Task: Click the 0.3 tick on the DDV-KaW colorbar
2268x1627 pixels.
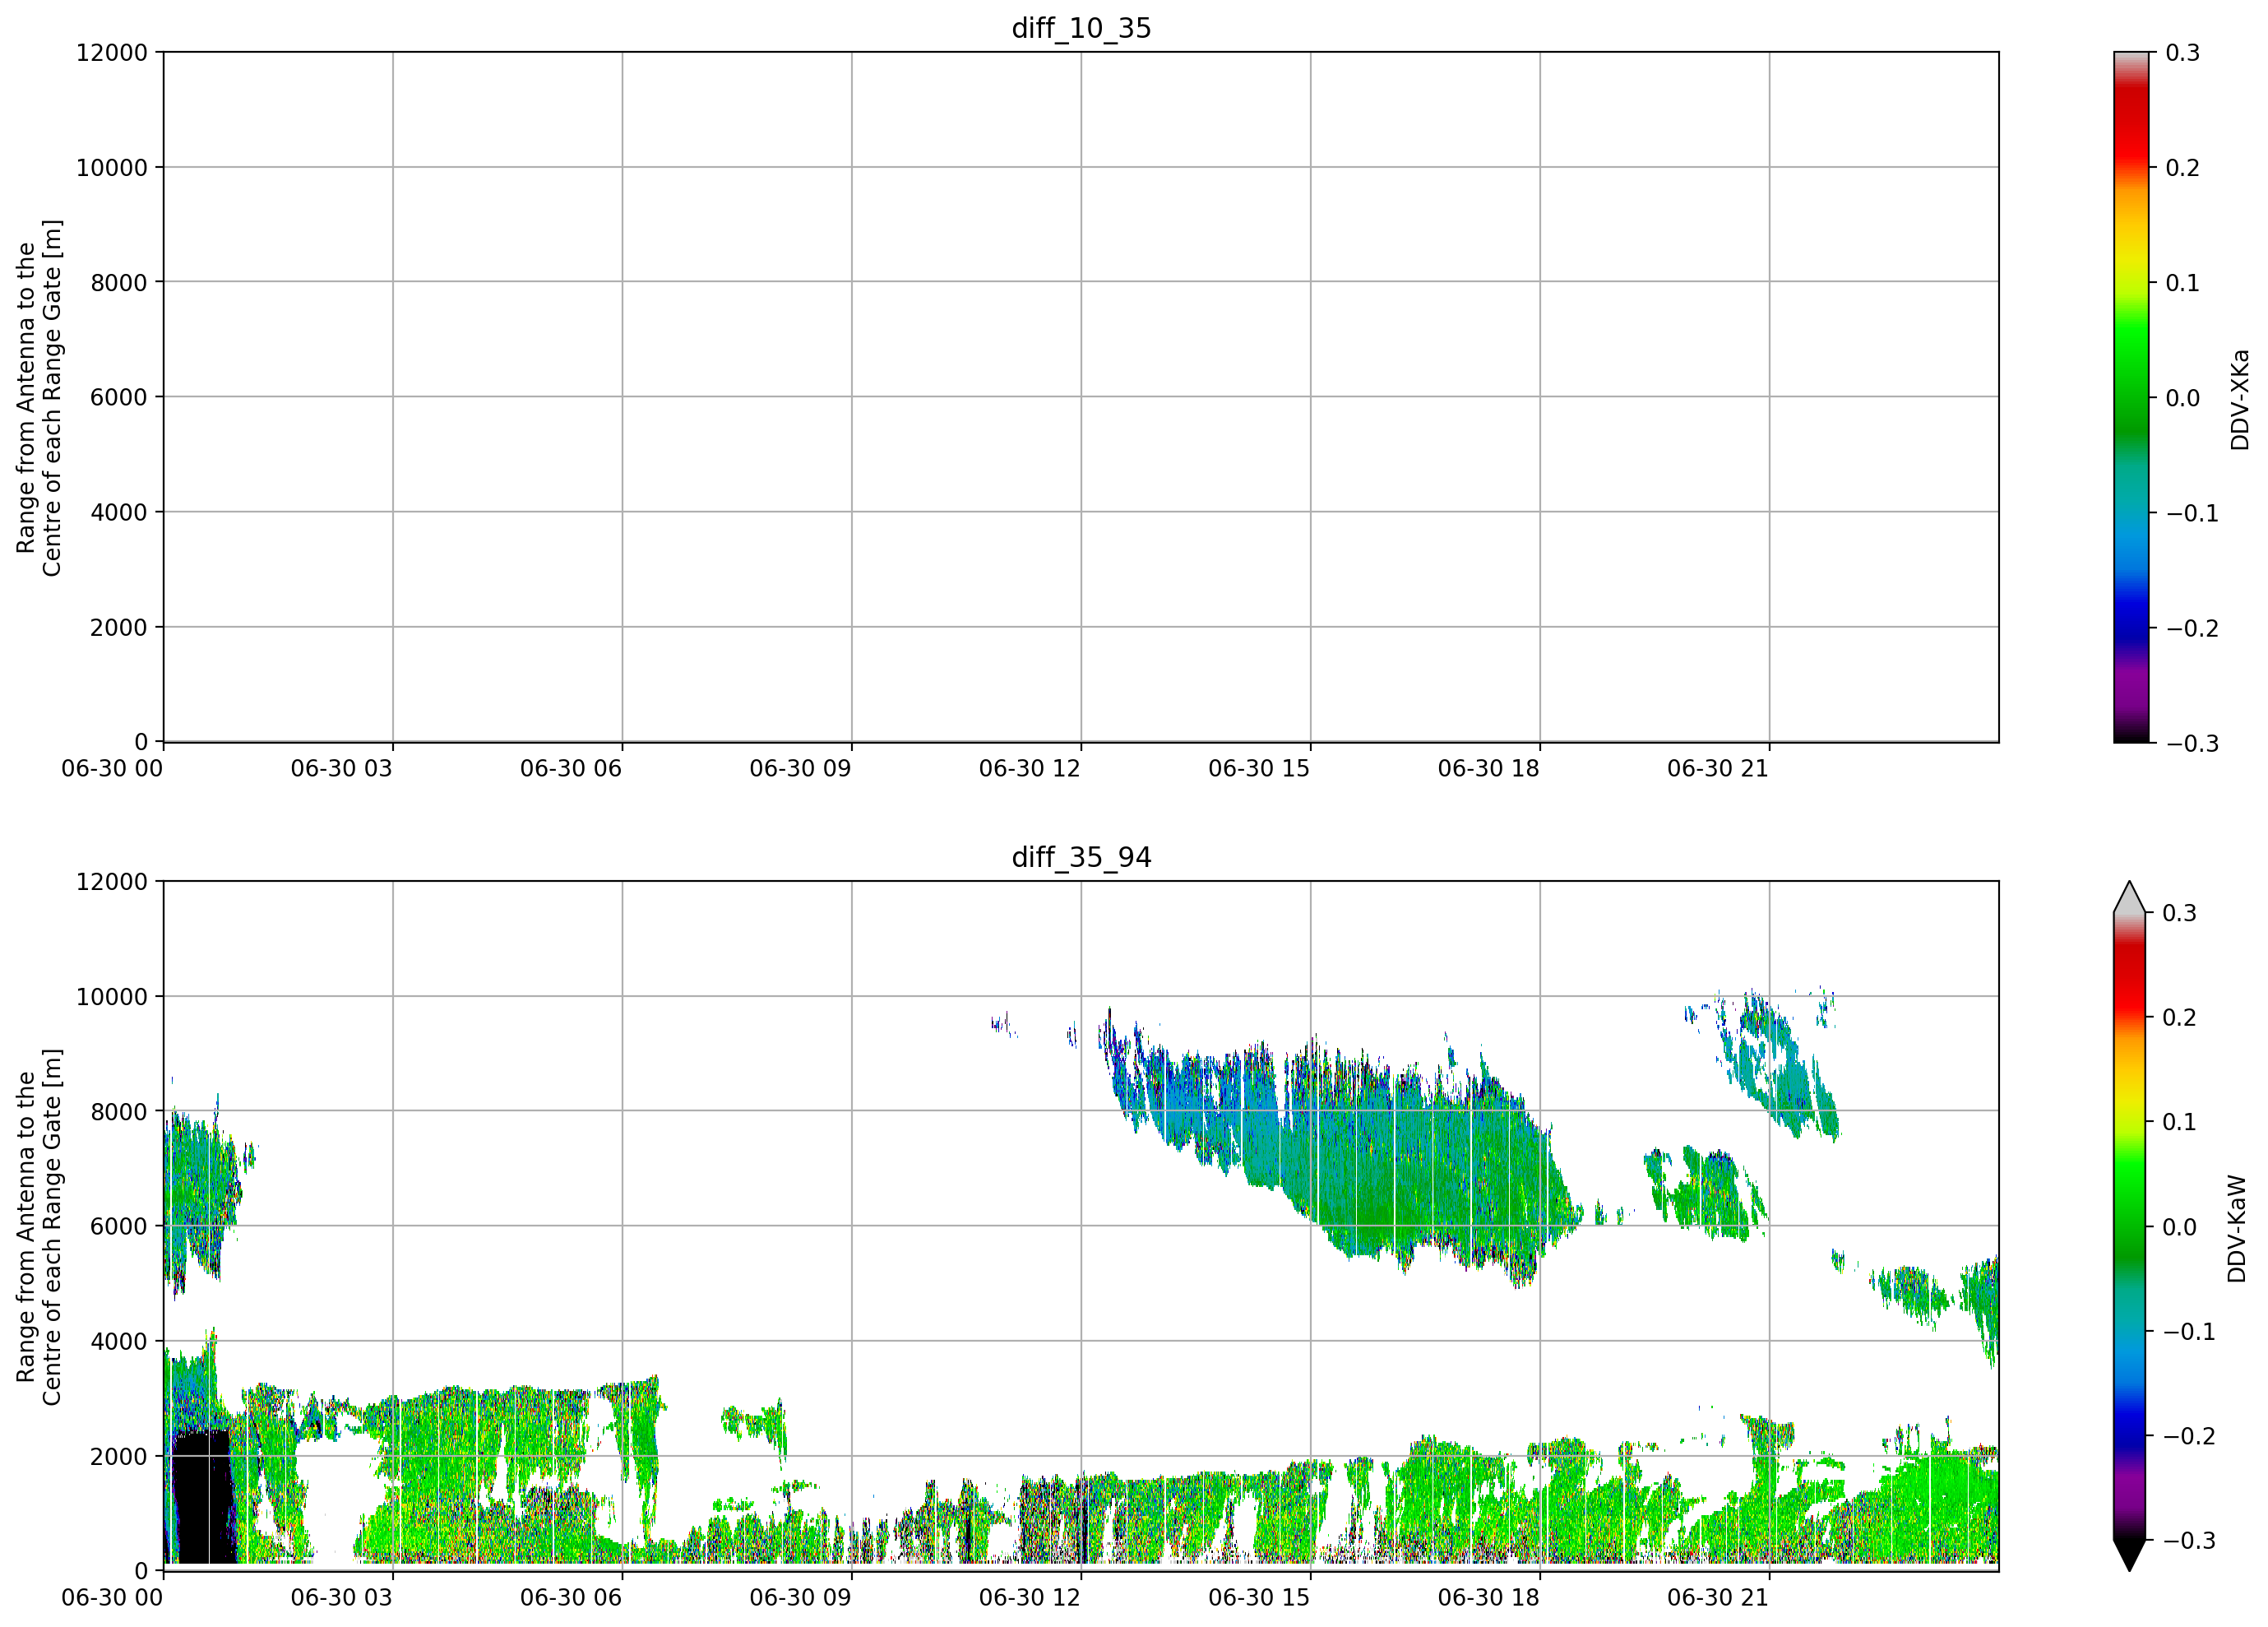Action: 2180,912
